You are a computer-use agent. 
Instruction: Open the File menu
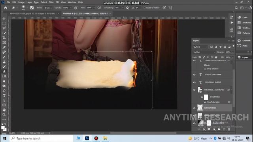tap(8, 2)
